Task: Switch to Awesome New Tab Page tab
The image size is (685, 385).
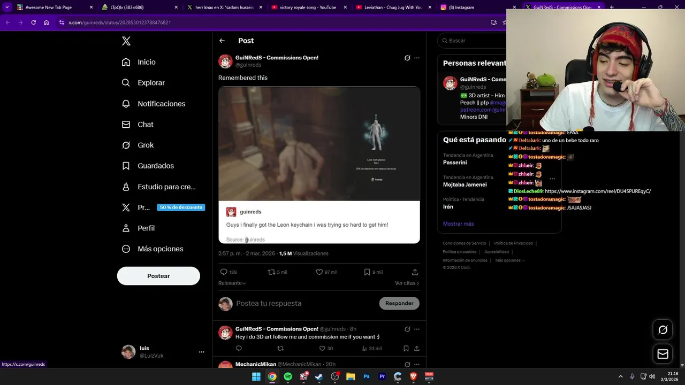Action: pos(54,7)
